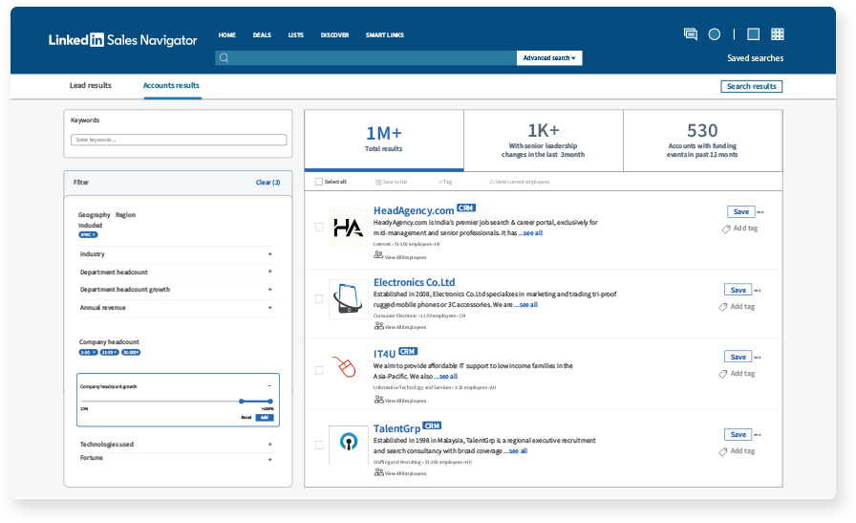View all employees icon for TalentGrp
Viewport: 856px width, 523px height.
pos(378,472)
